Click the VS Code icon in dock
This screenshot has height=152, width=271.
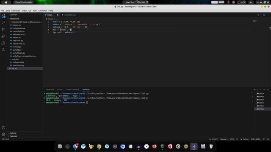[x=194, y=147]
